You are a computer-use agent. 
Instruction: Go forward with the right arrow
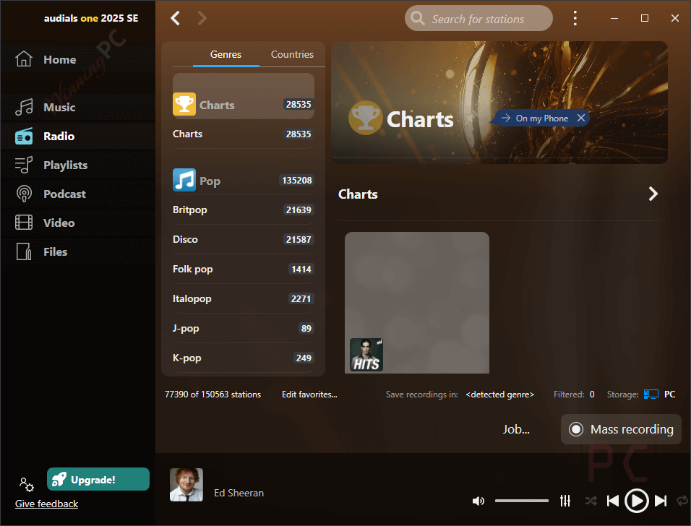[x=202, y=18]
